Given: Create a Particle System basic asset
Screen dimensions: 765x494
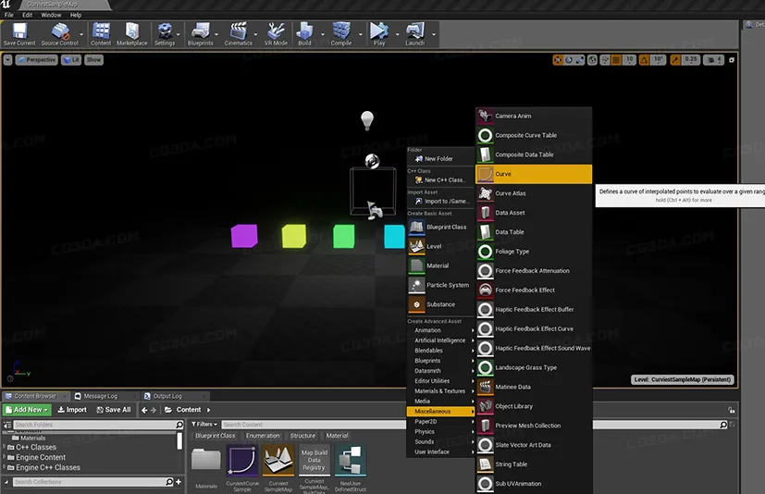Looking at the screenshot, I should point(440,285).
